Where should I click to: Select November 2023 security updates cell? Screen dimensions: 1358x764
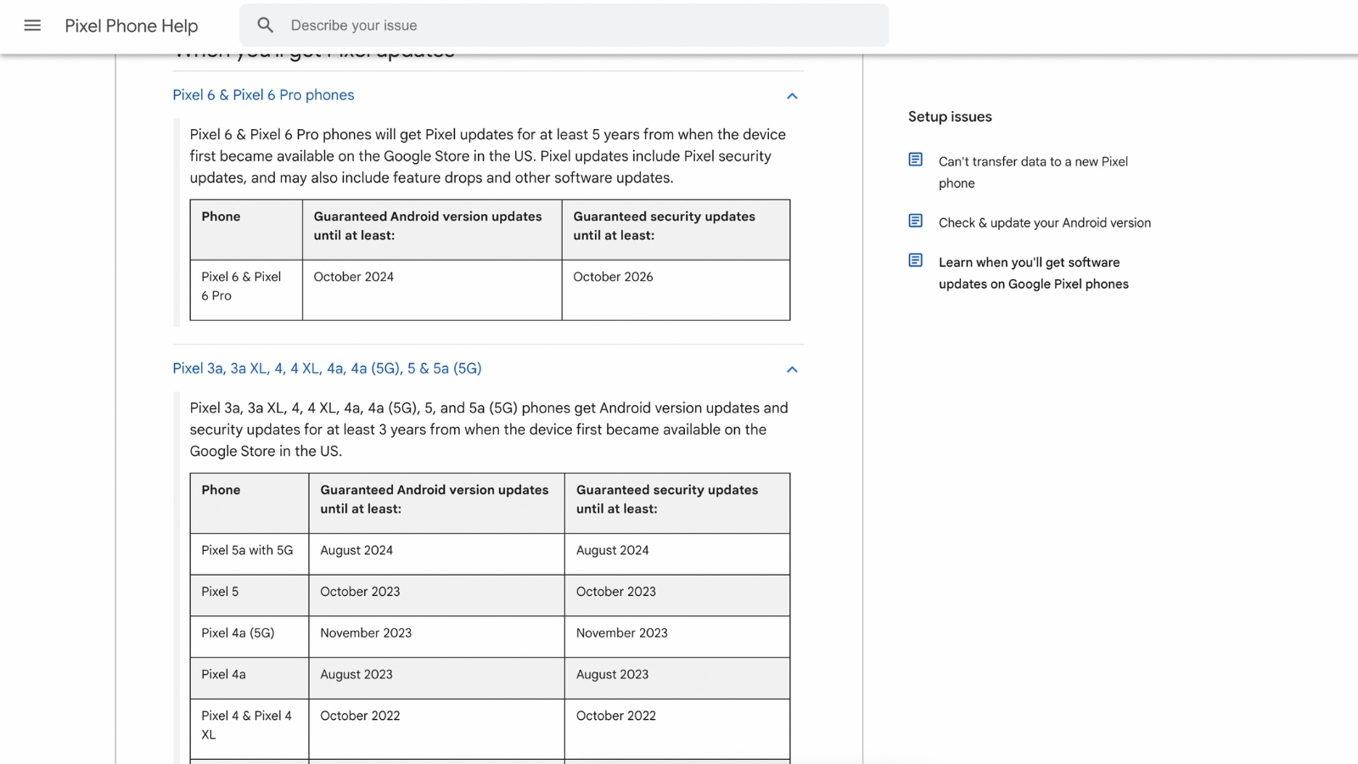click(x=677, y=637)
